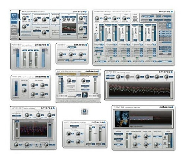Toggle the upper Output checkbox in Throat EVO
This screenshot has height=161, width=186.
tap(165, 137)
